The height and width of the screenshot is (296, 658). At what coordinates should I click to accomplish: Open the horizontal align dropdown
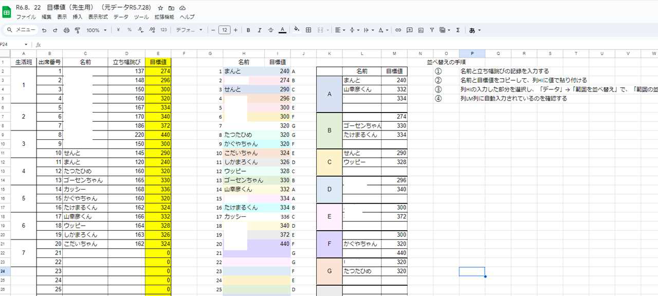pyautogui.click(x=340, y=30)
